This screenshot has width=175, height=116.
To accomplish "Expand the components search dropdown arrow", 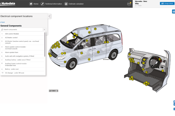I will pyautogui.click(x=44, y=30).
